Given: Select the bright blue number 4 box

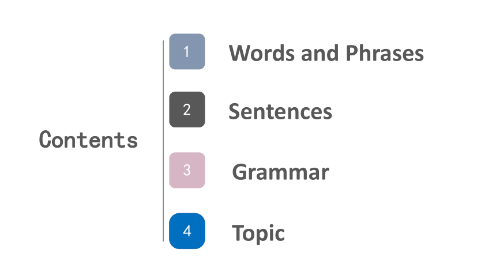Looking at the screenshot, I should tap(187, 231).
